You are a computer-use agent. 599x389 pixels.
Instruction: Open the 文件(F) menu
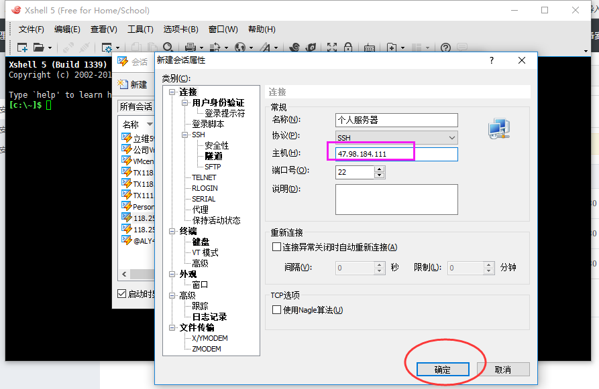[32, 29]
